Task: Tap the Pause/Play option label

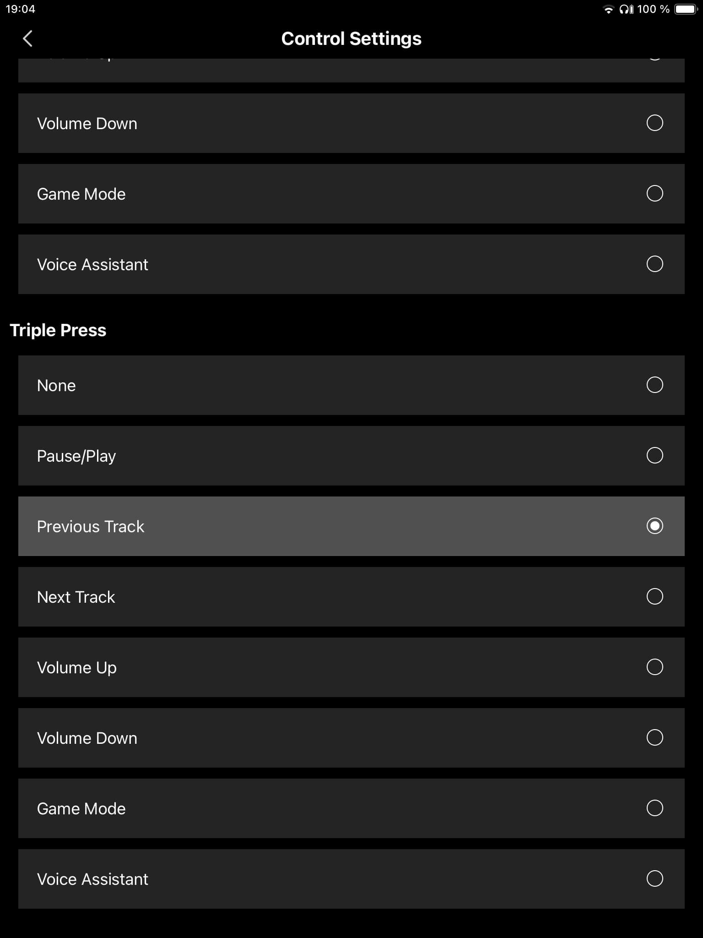Action: pyautogui.click(x=76, y=456)
